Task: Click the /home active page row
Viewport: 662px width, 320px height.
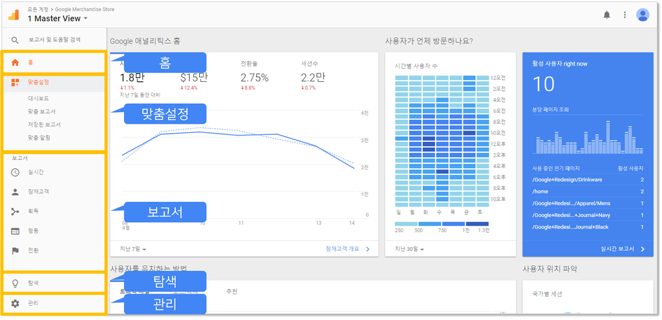Action: [588, 192]
